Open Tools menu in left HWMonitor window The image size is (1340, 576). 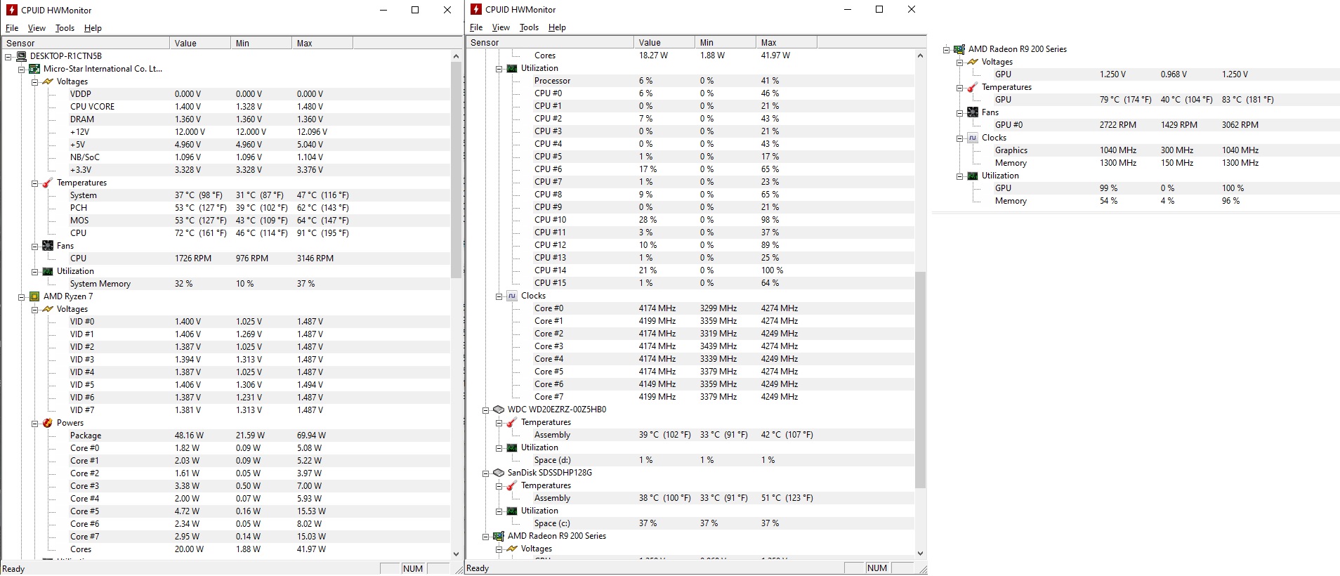coord(65,28)
